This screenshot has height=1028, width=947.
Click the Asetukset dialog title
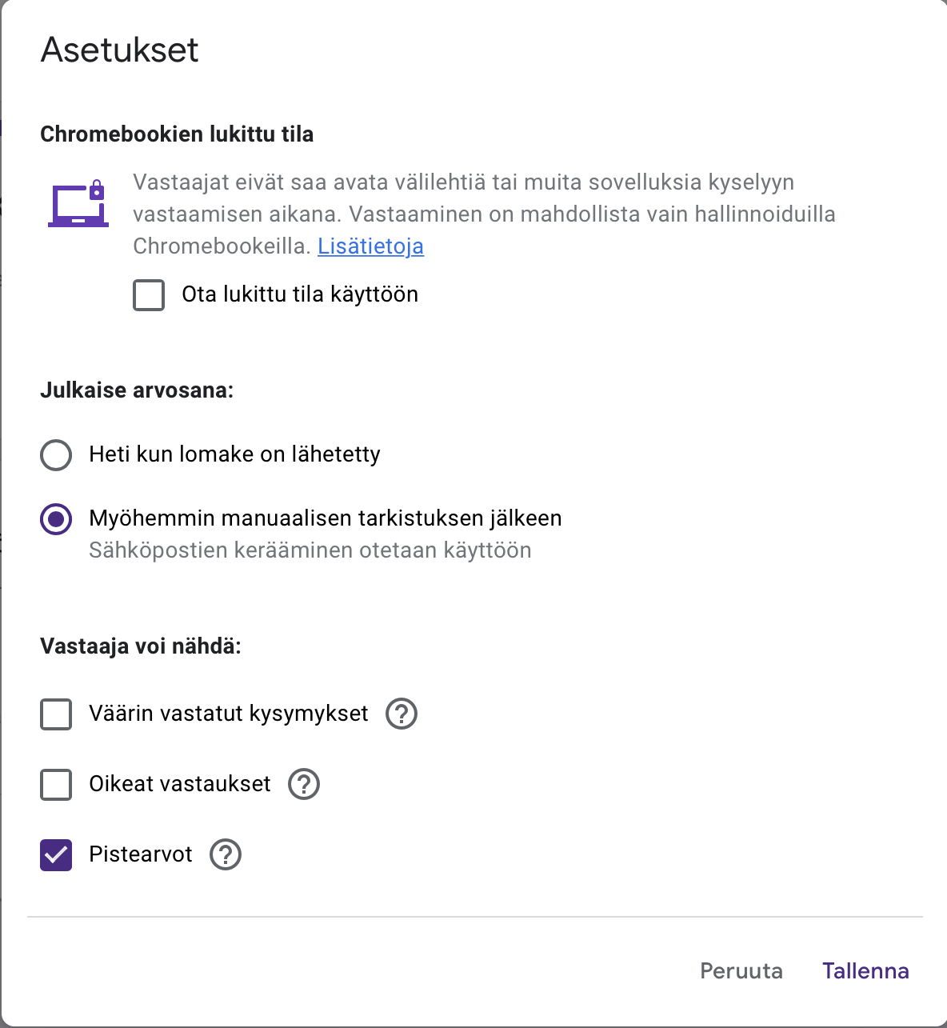click(120, 50)
